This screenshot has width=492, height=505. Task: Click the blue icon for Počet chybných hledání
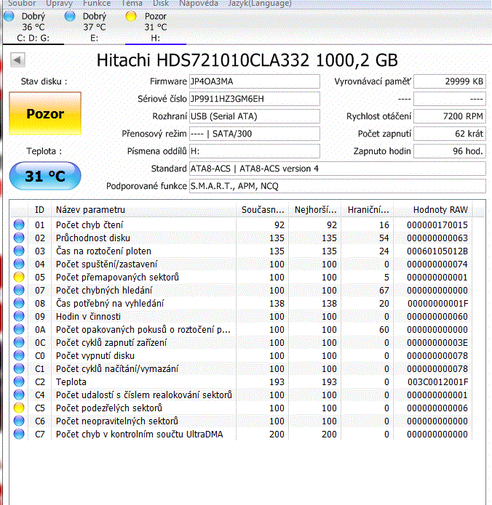pyautogui.click(x=19, y=290)
